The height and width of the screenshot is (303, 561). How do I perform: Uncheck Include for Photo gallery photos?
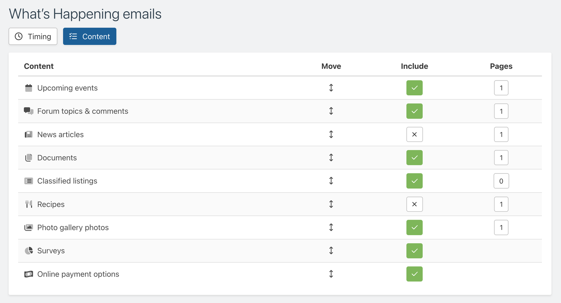point(414,228)
